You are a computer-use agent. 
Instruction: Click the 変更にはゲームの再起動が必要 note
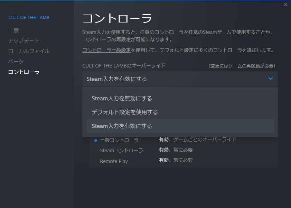242,66
